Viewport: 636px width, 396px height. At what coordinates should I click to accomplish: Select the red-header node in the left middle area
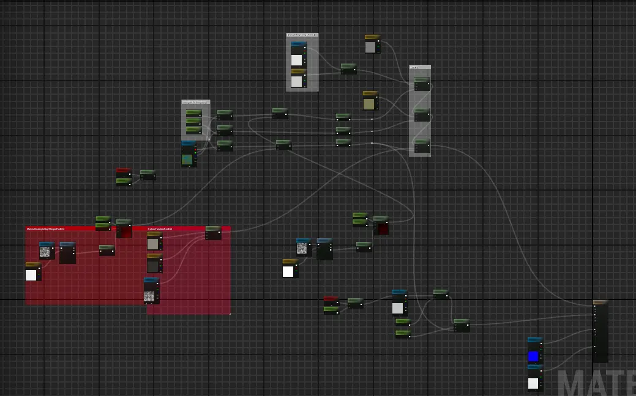[x=124, y=173]
